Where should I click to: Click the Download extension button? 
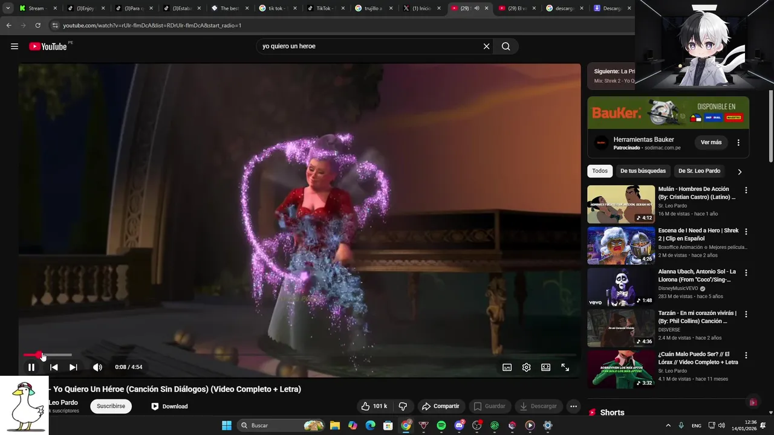(x=169, y=406)
